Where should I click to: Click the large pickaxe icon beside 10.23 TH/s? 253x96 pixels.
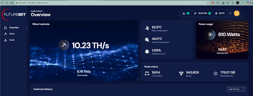64,45
